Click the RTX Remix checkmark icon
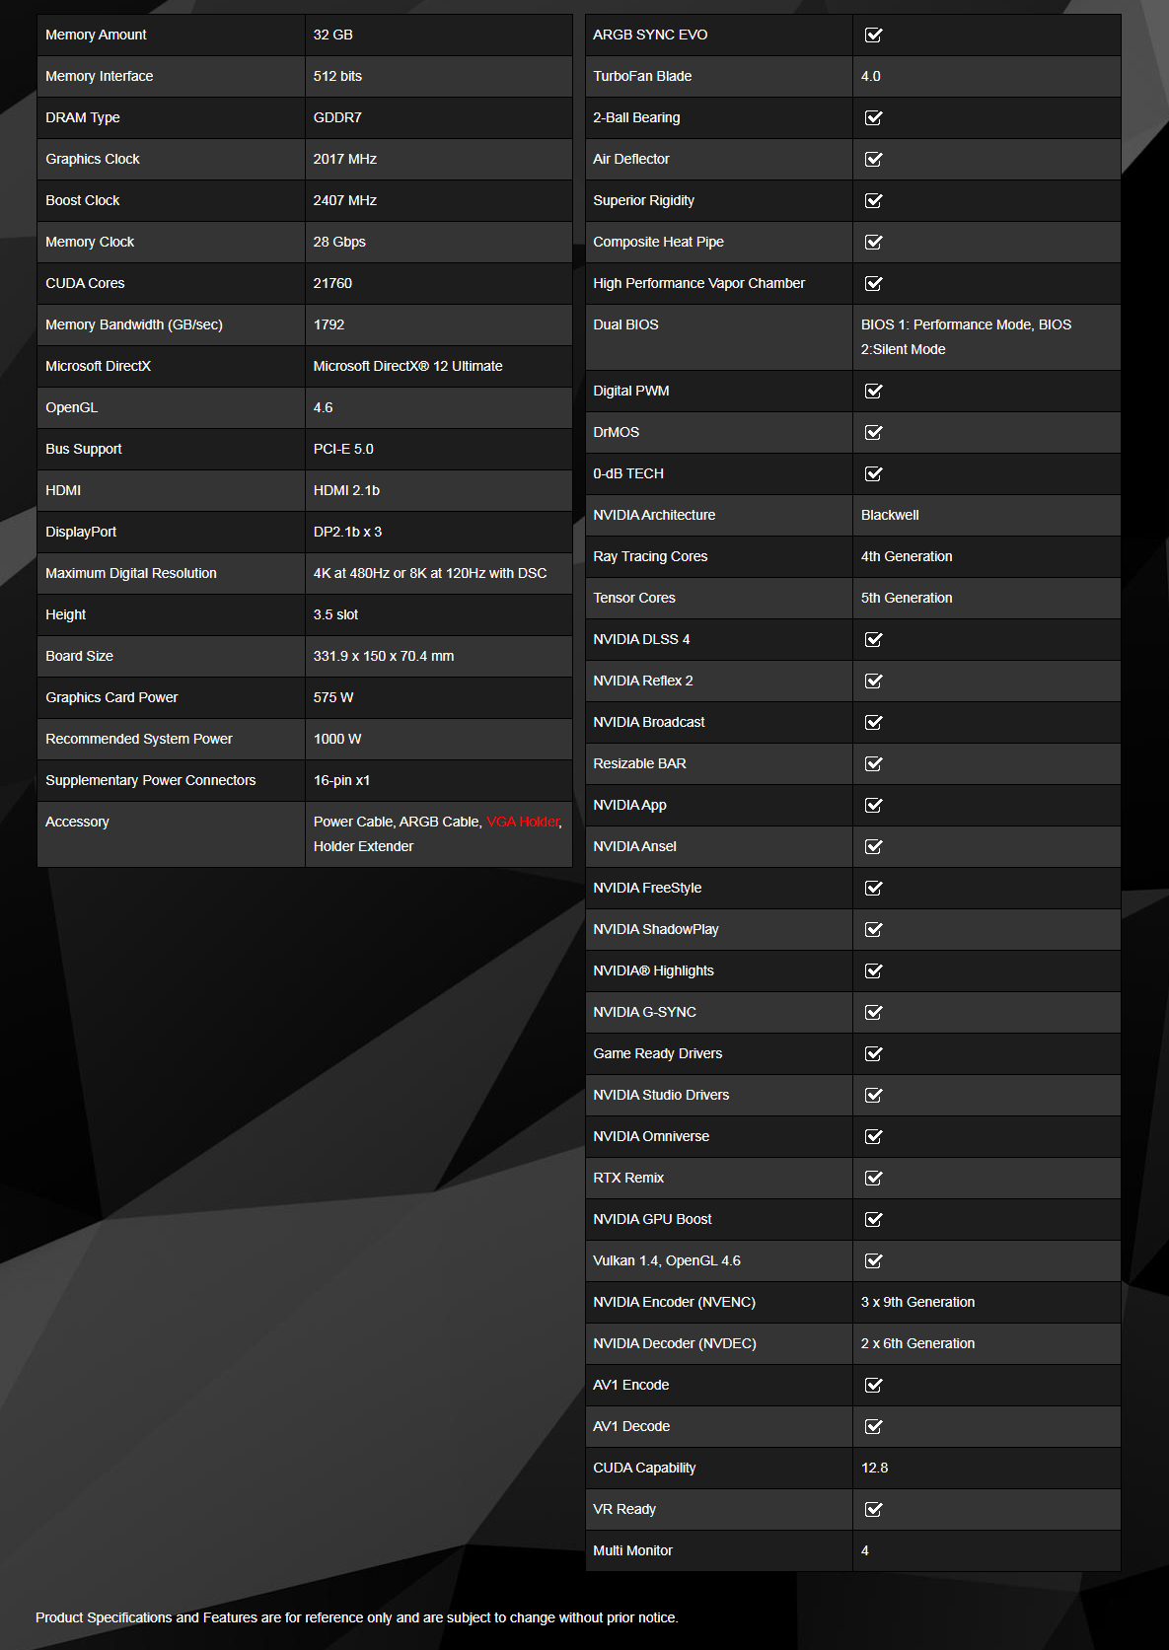 click(x=873, y=1179)
